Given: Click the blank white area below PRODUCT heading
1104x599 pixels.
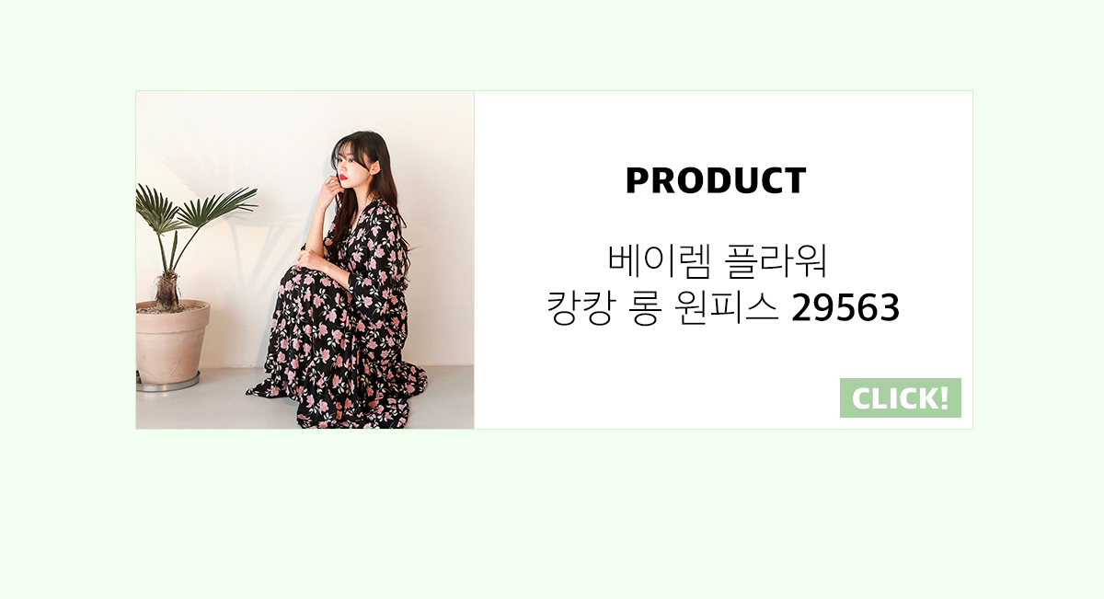Looking at the screenshot, I should point(723,219).
